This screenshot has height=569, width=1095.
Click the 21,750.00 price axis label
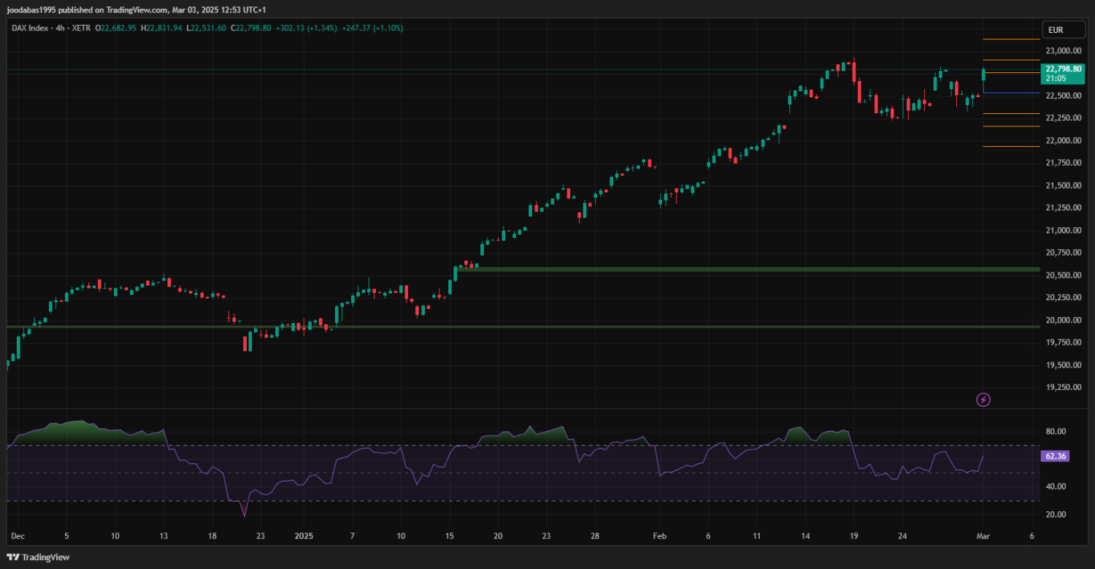(1063, 163)
